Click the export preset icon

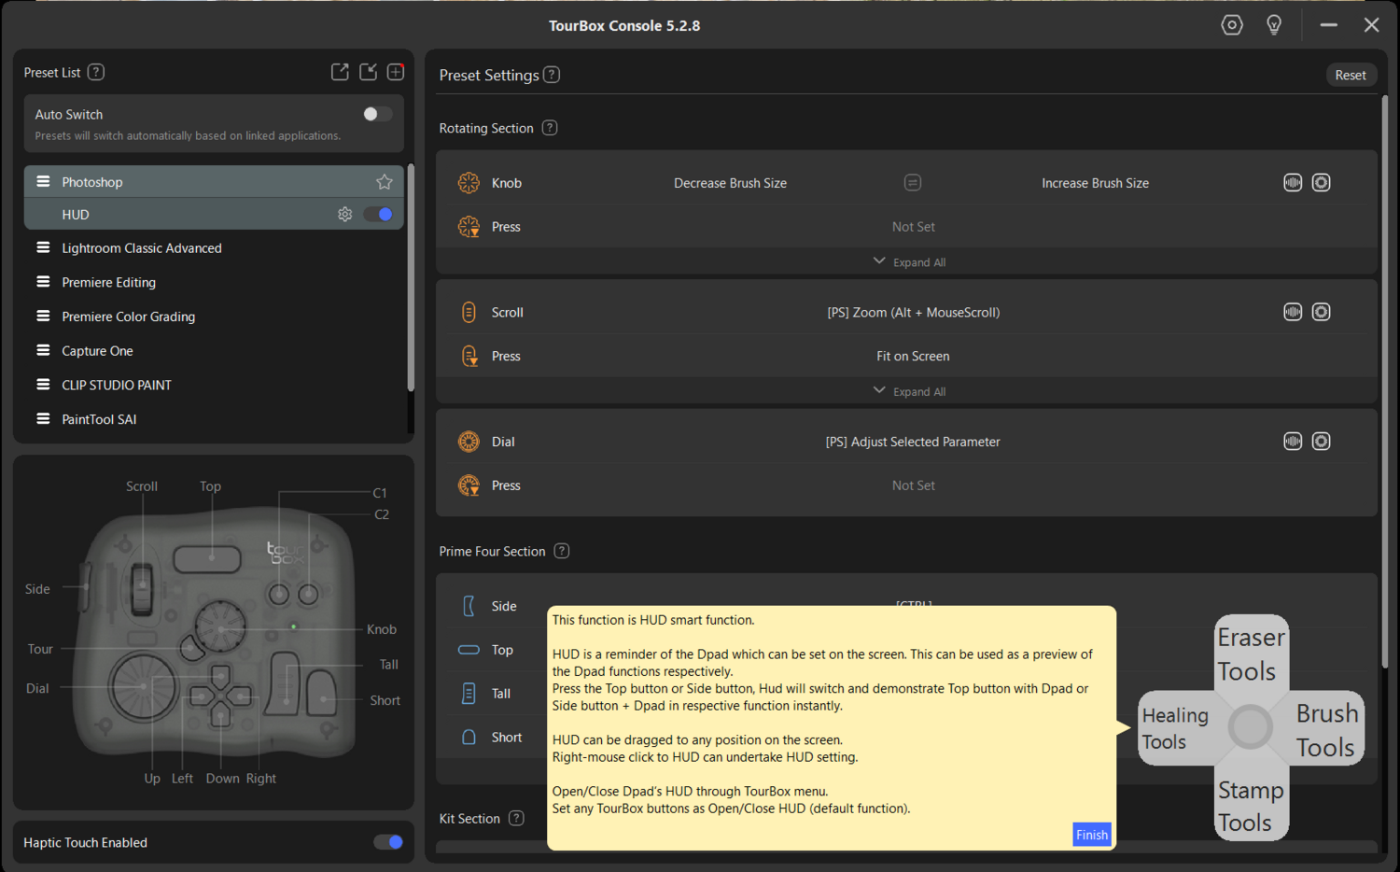click(340, 72)
